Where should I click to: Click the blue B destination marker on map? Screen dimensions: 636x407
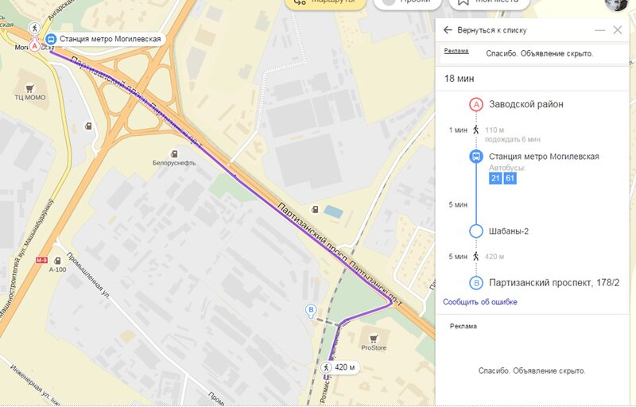point(311,312)
